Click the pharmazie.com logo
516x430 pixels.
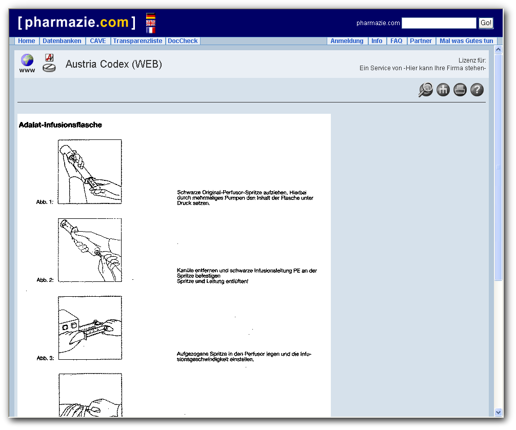pyautogui.click(x=74, y=22)
